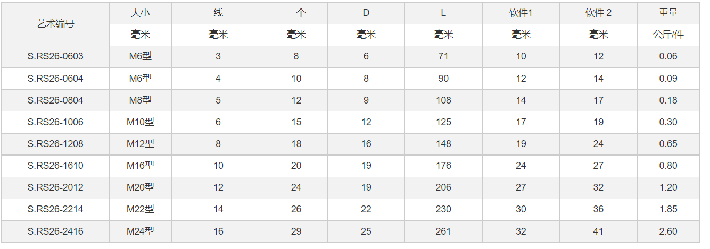The image size is (710, 249).
Task: Select the 公斤/件 unit cell
Action: click(668, 35)
